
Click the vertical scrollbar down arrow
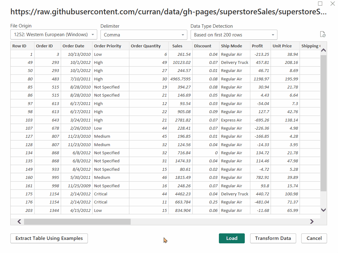(x=323, y=210)
